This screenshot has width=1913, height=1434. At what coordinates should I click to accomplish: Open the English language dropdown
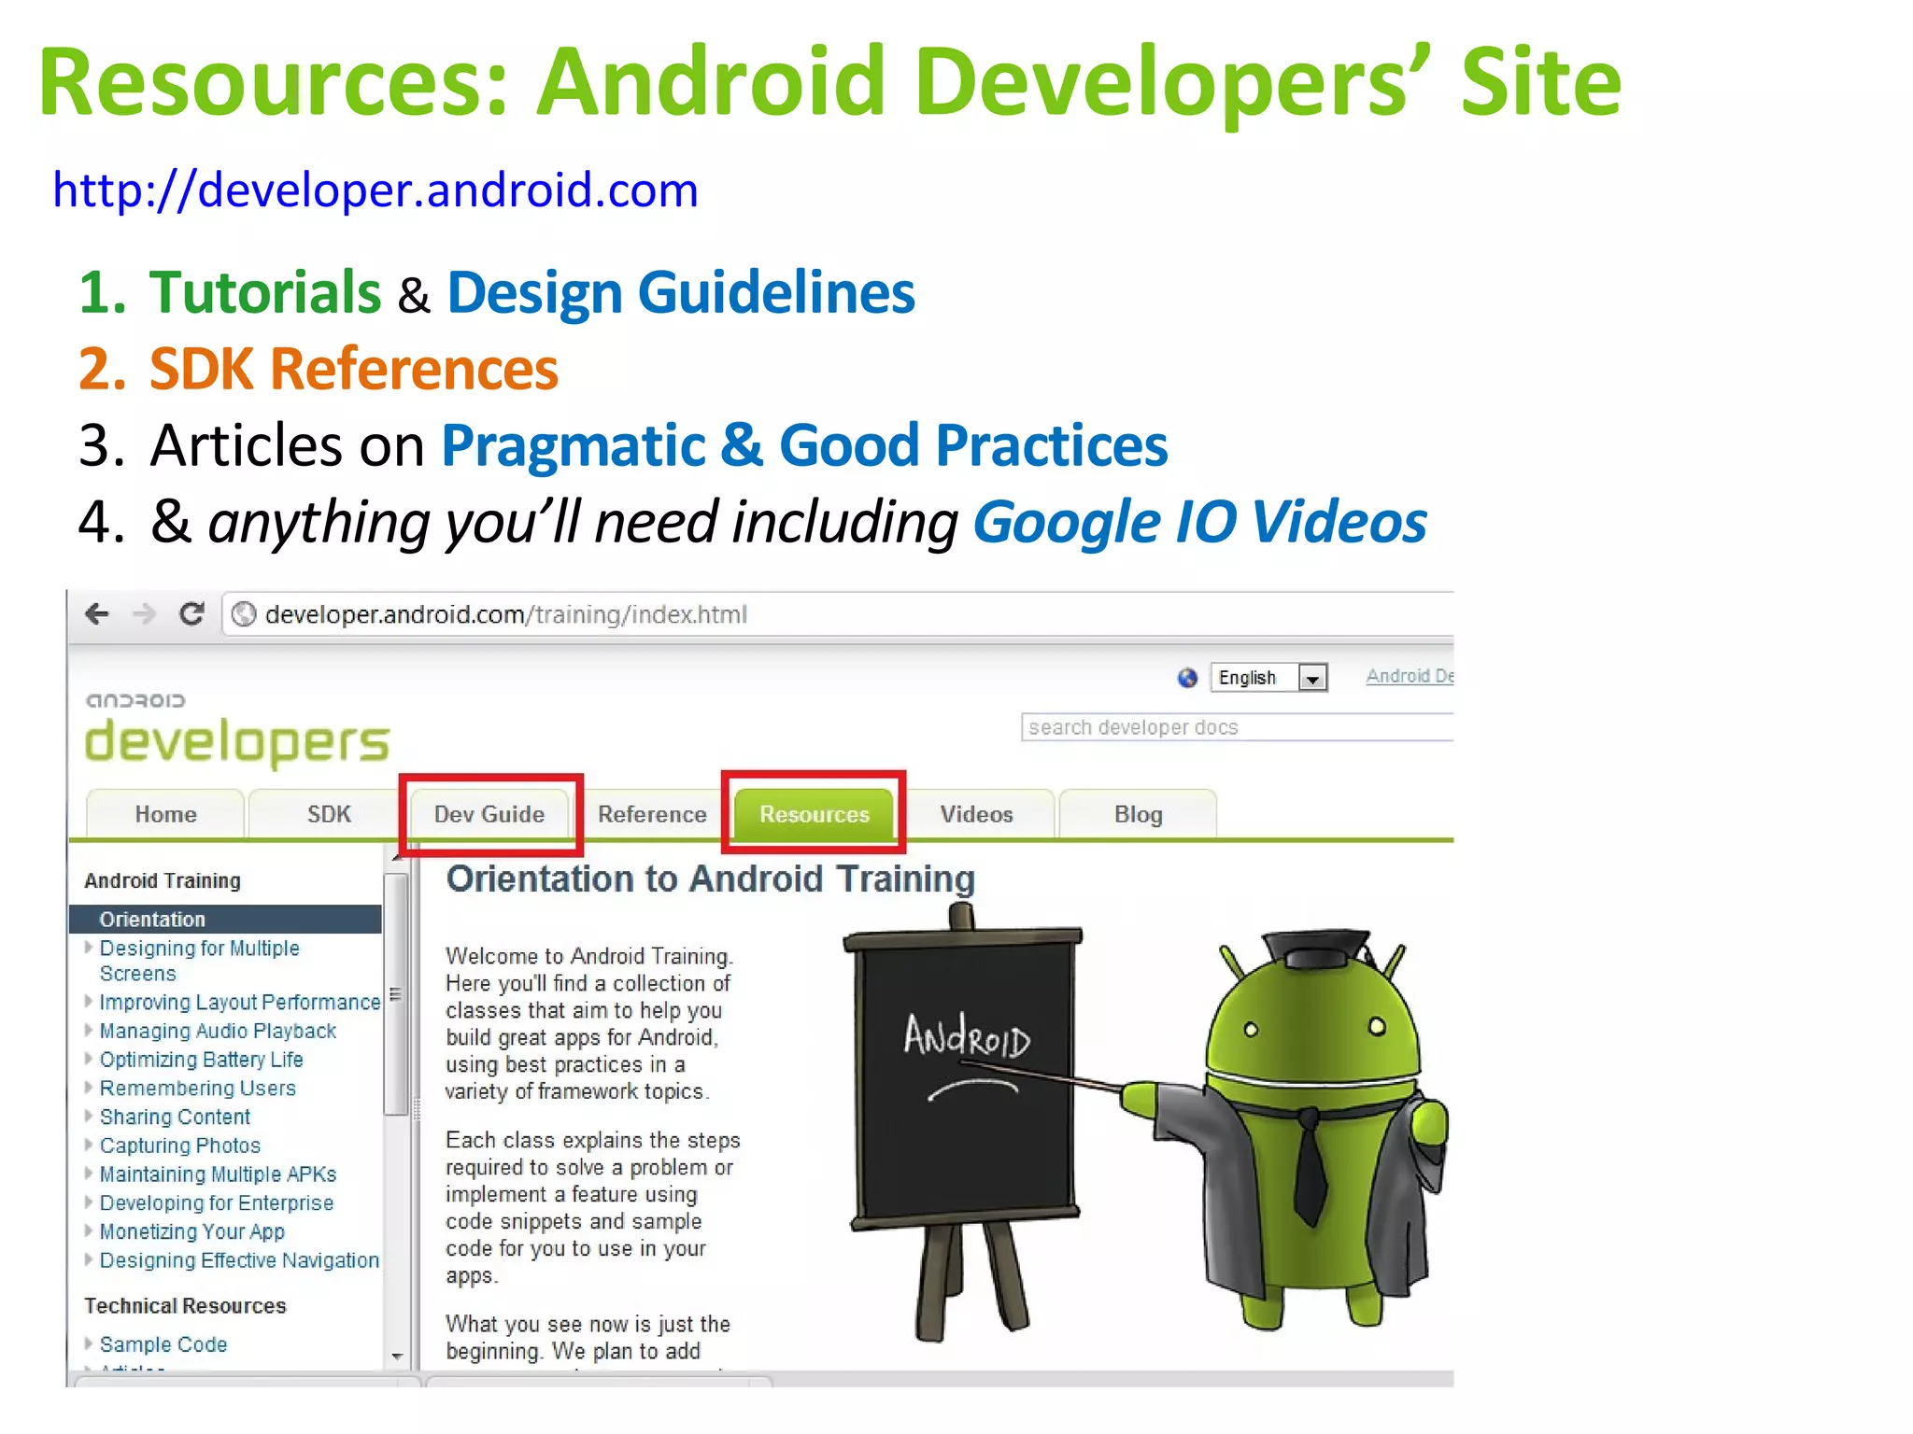(x=1268, y=677)
